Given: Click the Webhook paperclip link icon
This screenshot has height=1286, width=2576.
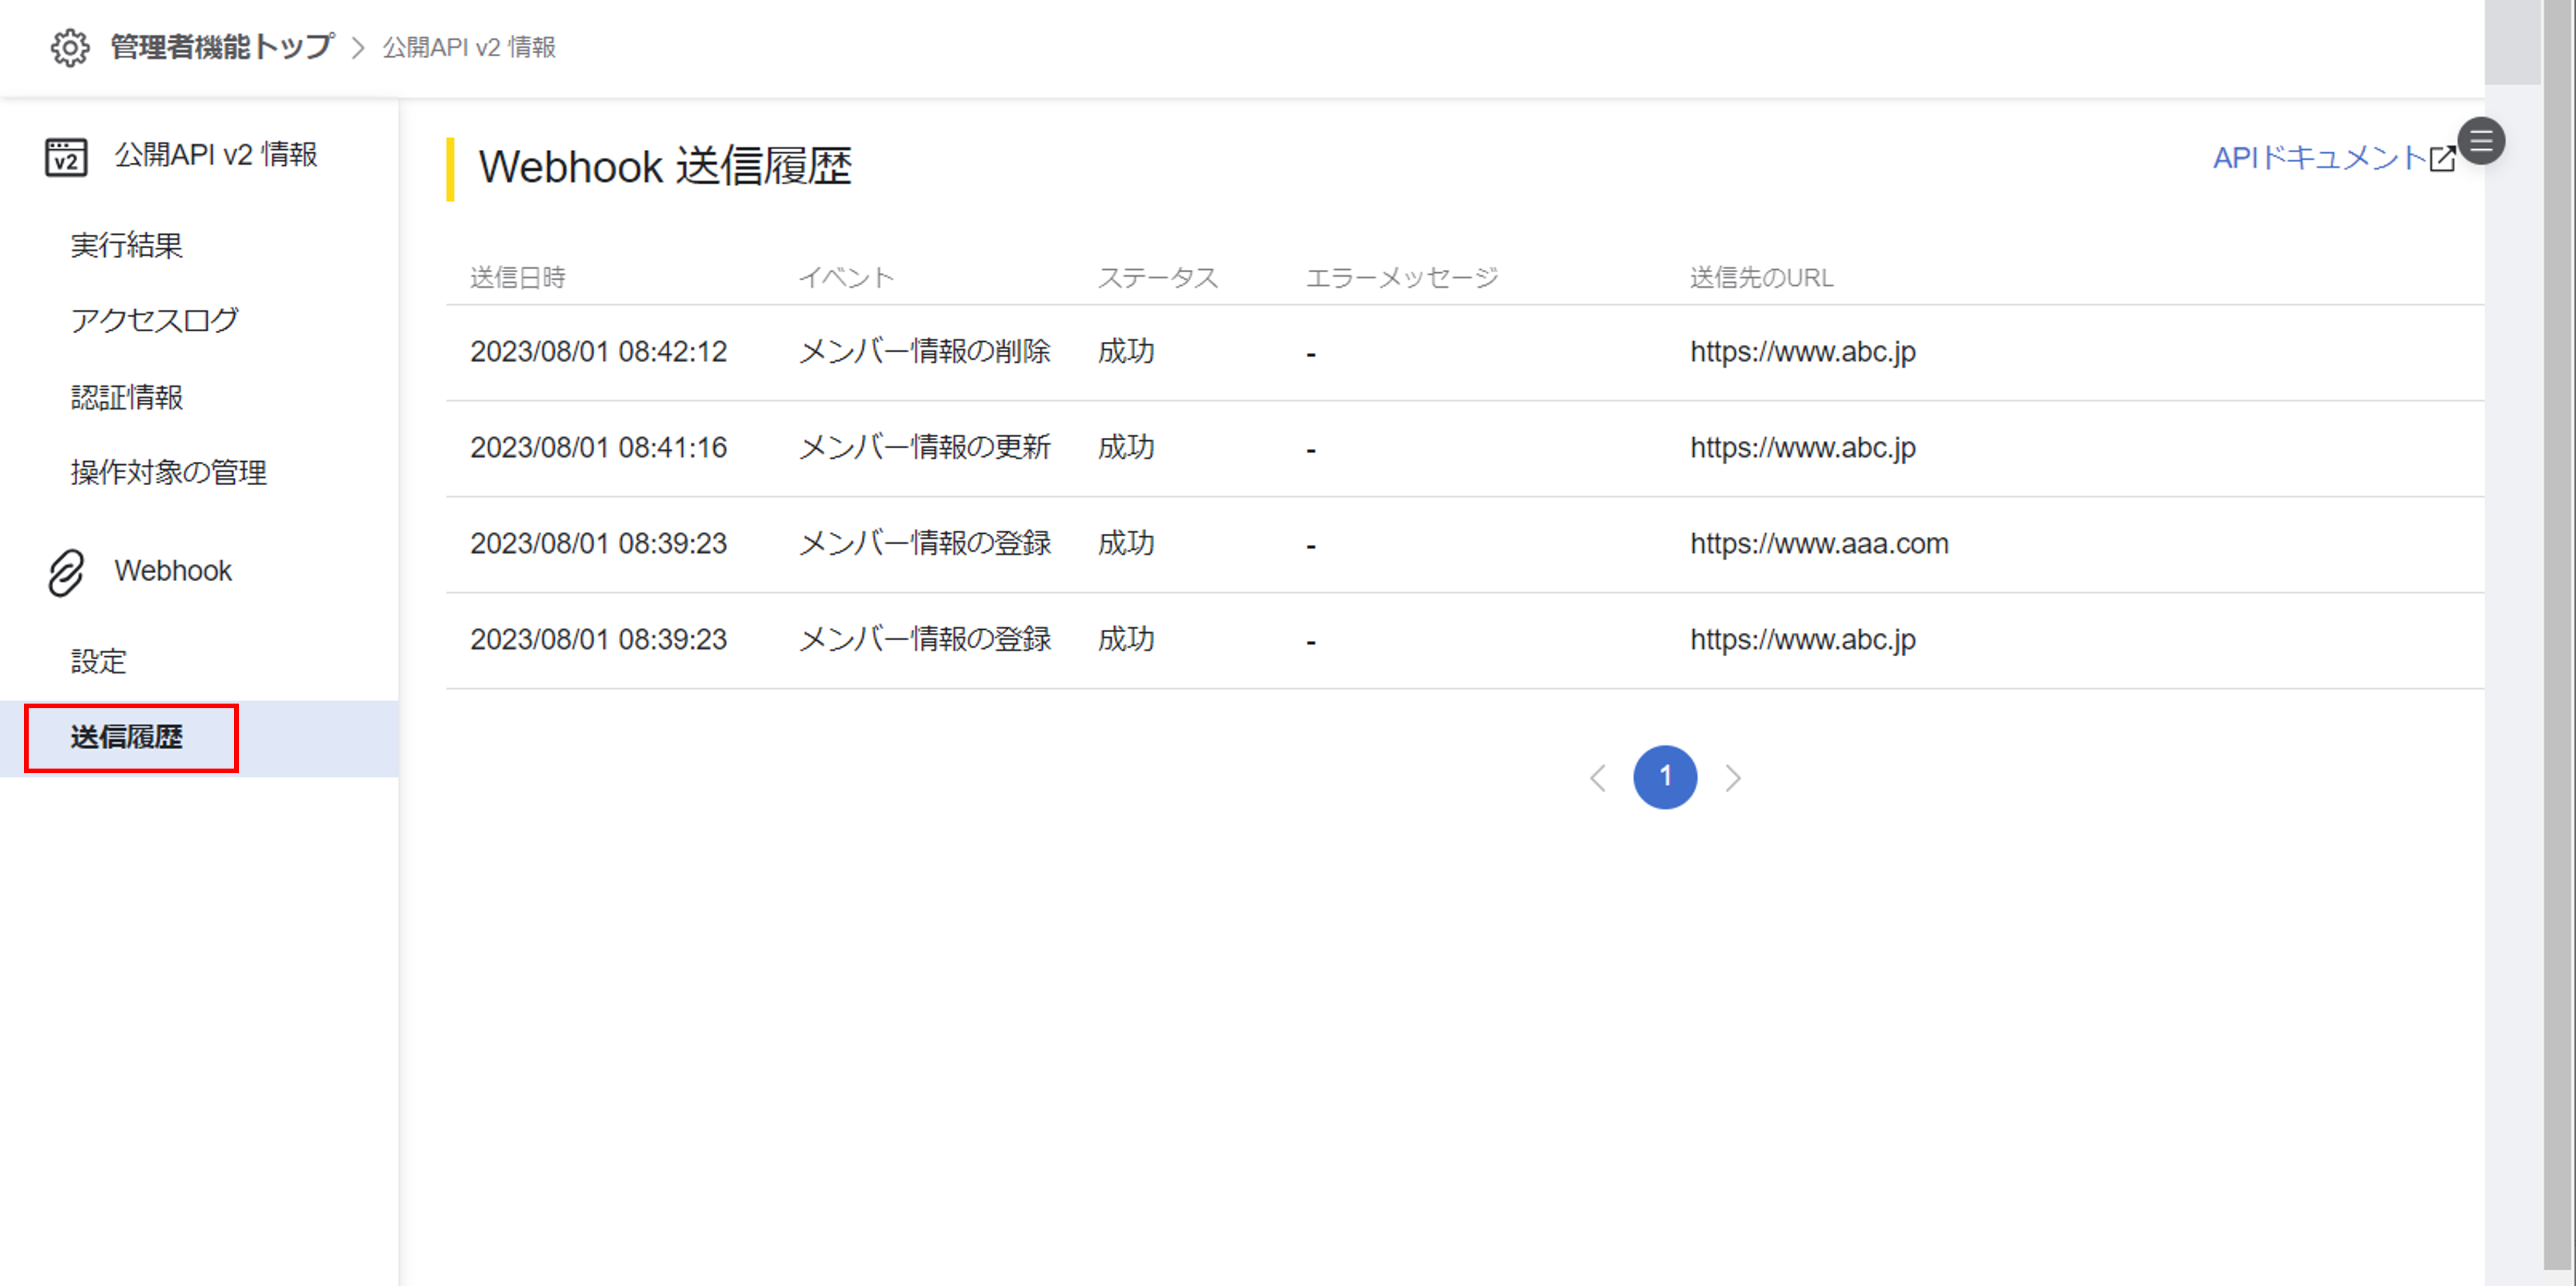Looking at the screenshot, I should 66,572.
